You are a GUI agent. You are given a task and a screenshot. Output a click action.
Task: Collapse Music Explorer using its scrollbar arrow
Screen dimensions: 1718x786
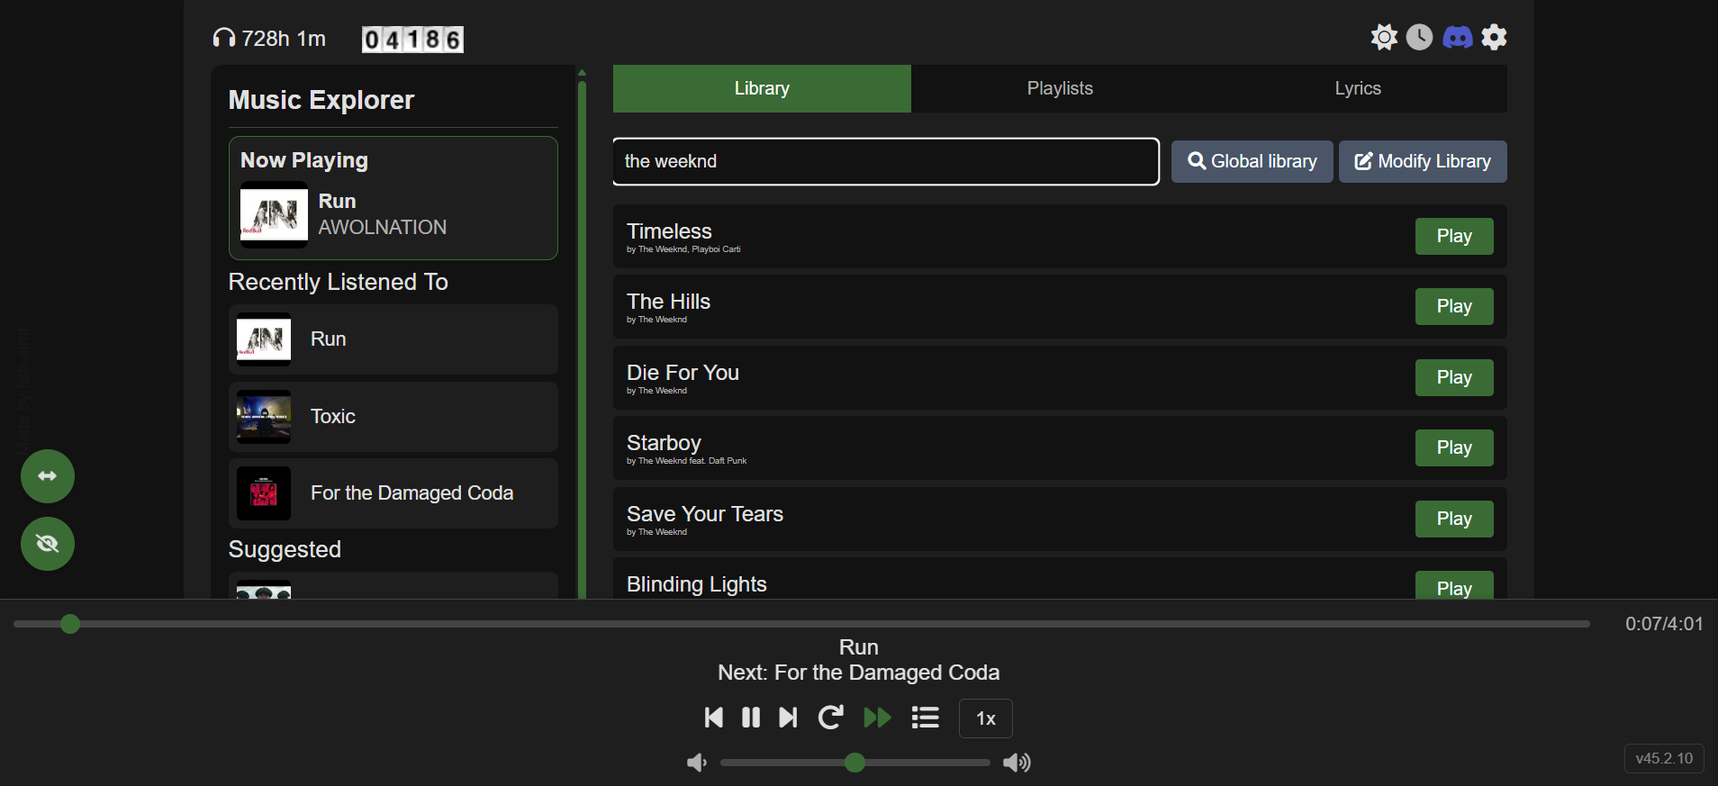[582, 72]
